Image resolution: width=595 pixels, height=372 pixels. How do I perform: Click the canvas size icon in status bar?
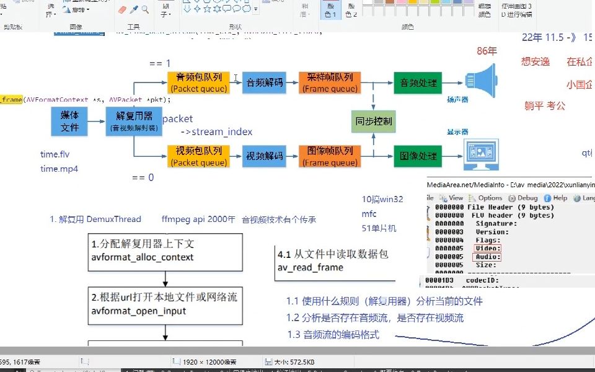pyautogui.click(x=176, y=361)
